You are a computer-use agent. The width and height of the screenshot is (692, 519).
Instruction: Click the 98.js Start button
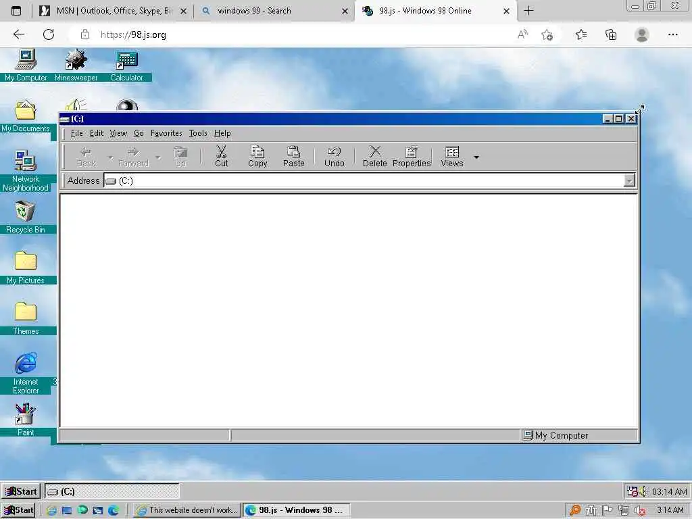[21, 491]
